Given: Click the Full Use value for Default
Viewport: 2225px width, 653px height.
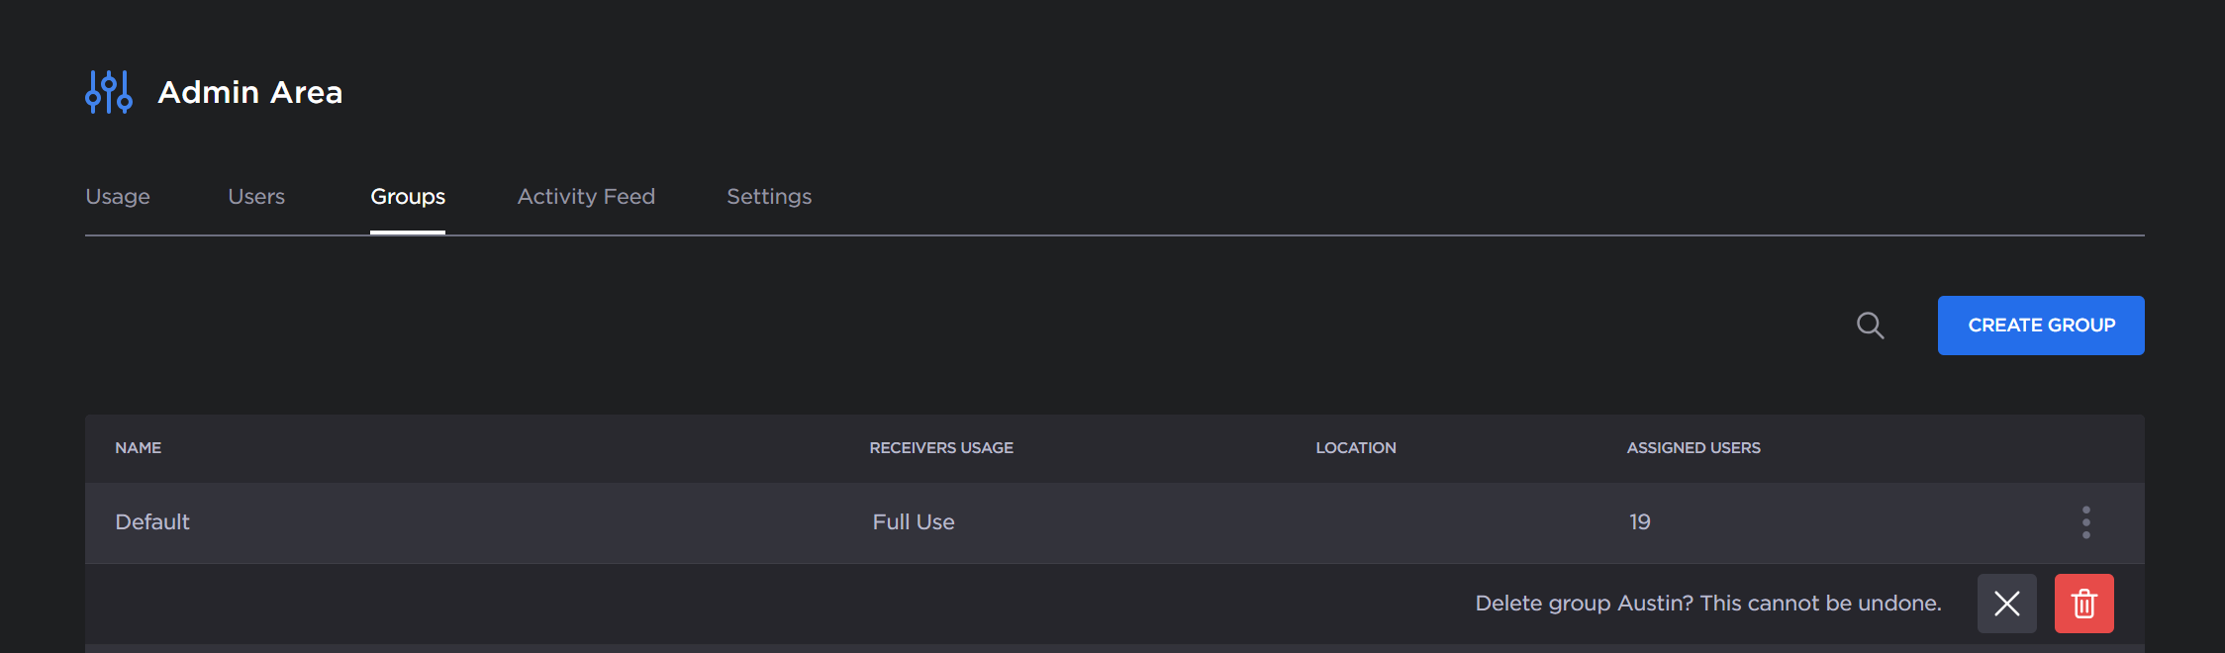Looking at the screenshot, I should 913,522.
